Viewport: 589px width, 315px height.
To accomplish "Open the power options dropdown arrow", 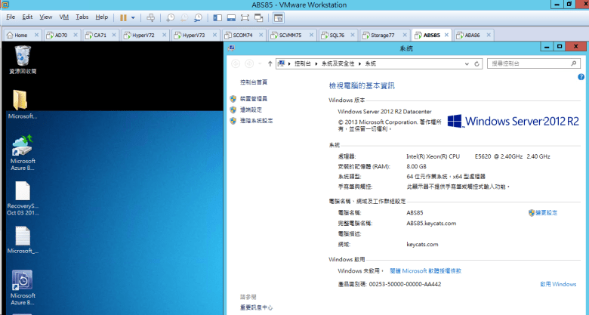I will 134,17.
